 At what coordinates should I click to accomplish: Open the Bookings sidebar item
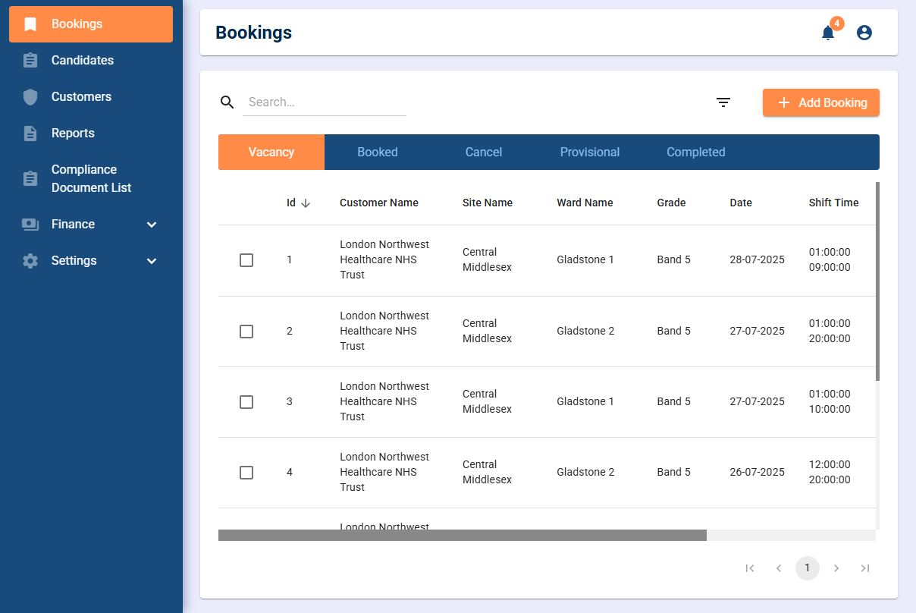[x=91, y=24]
